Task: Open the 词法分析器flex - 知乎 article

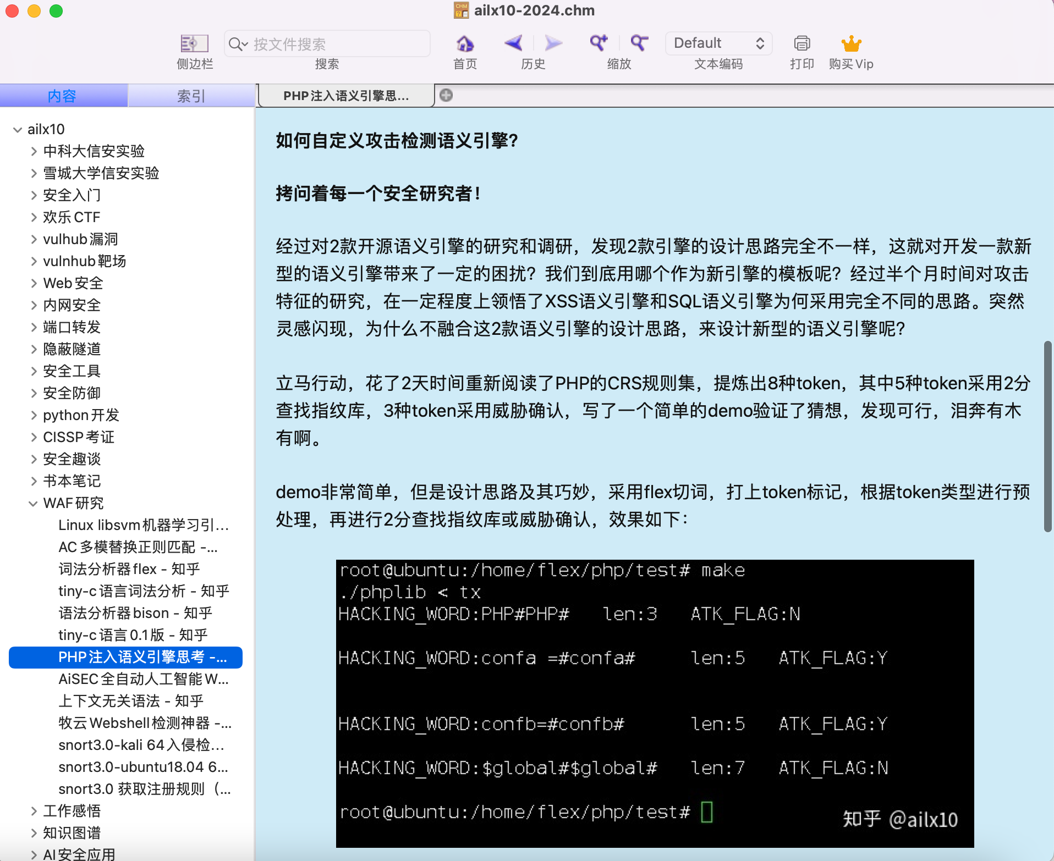Action: click(130, 569)
